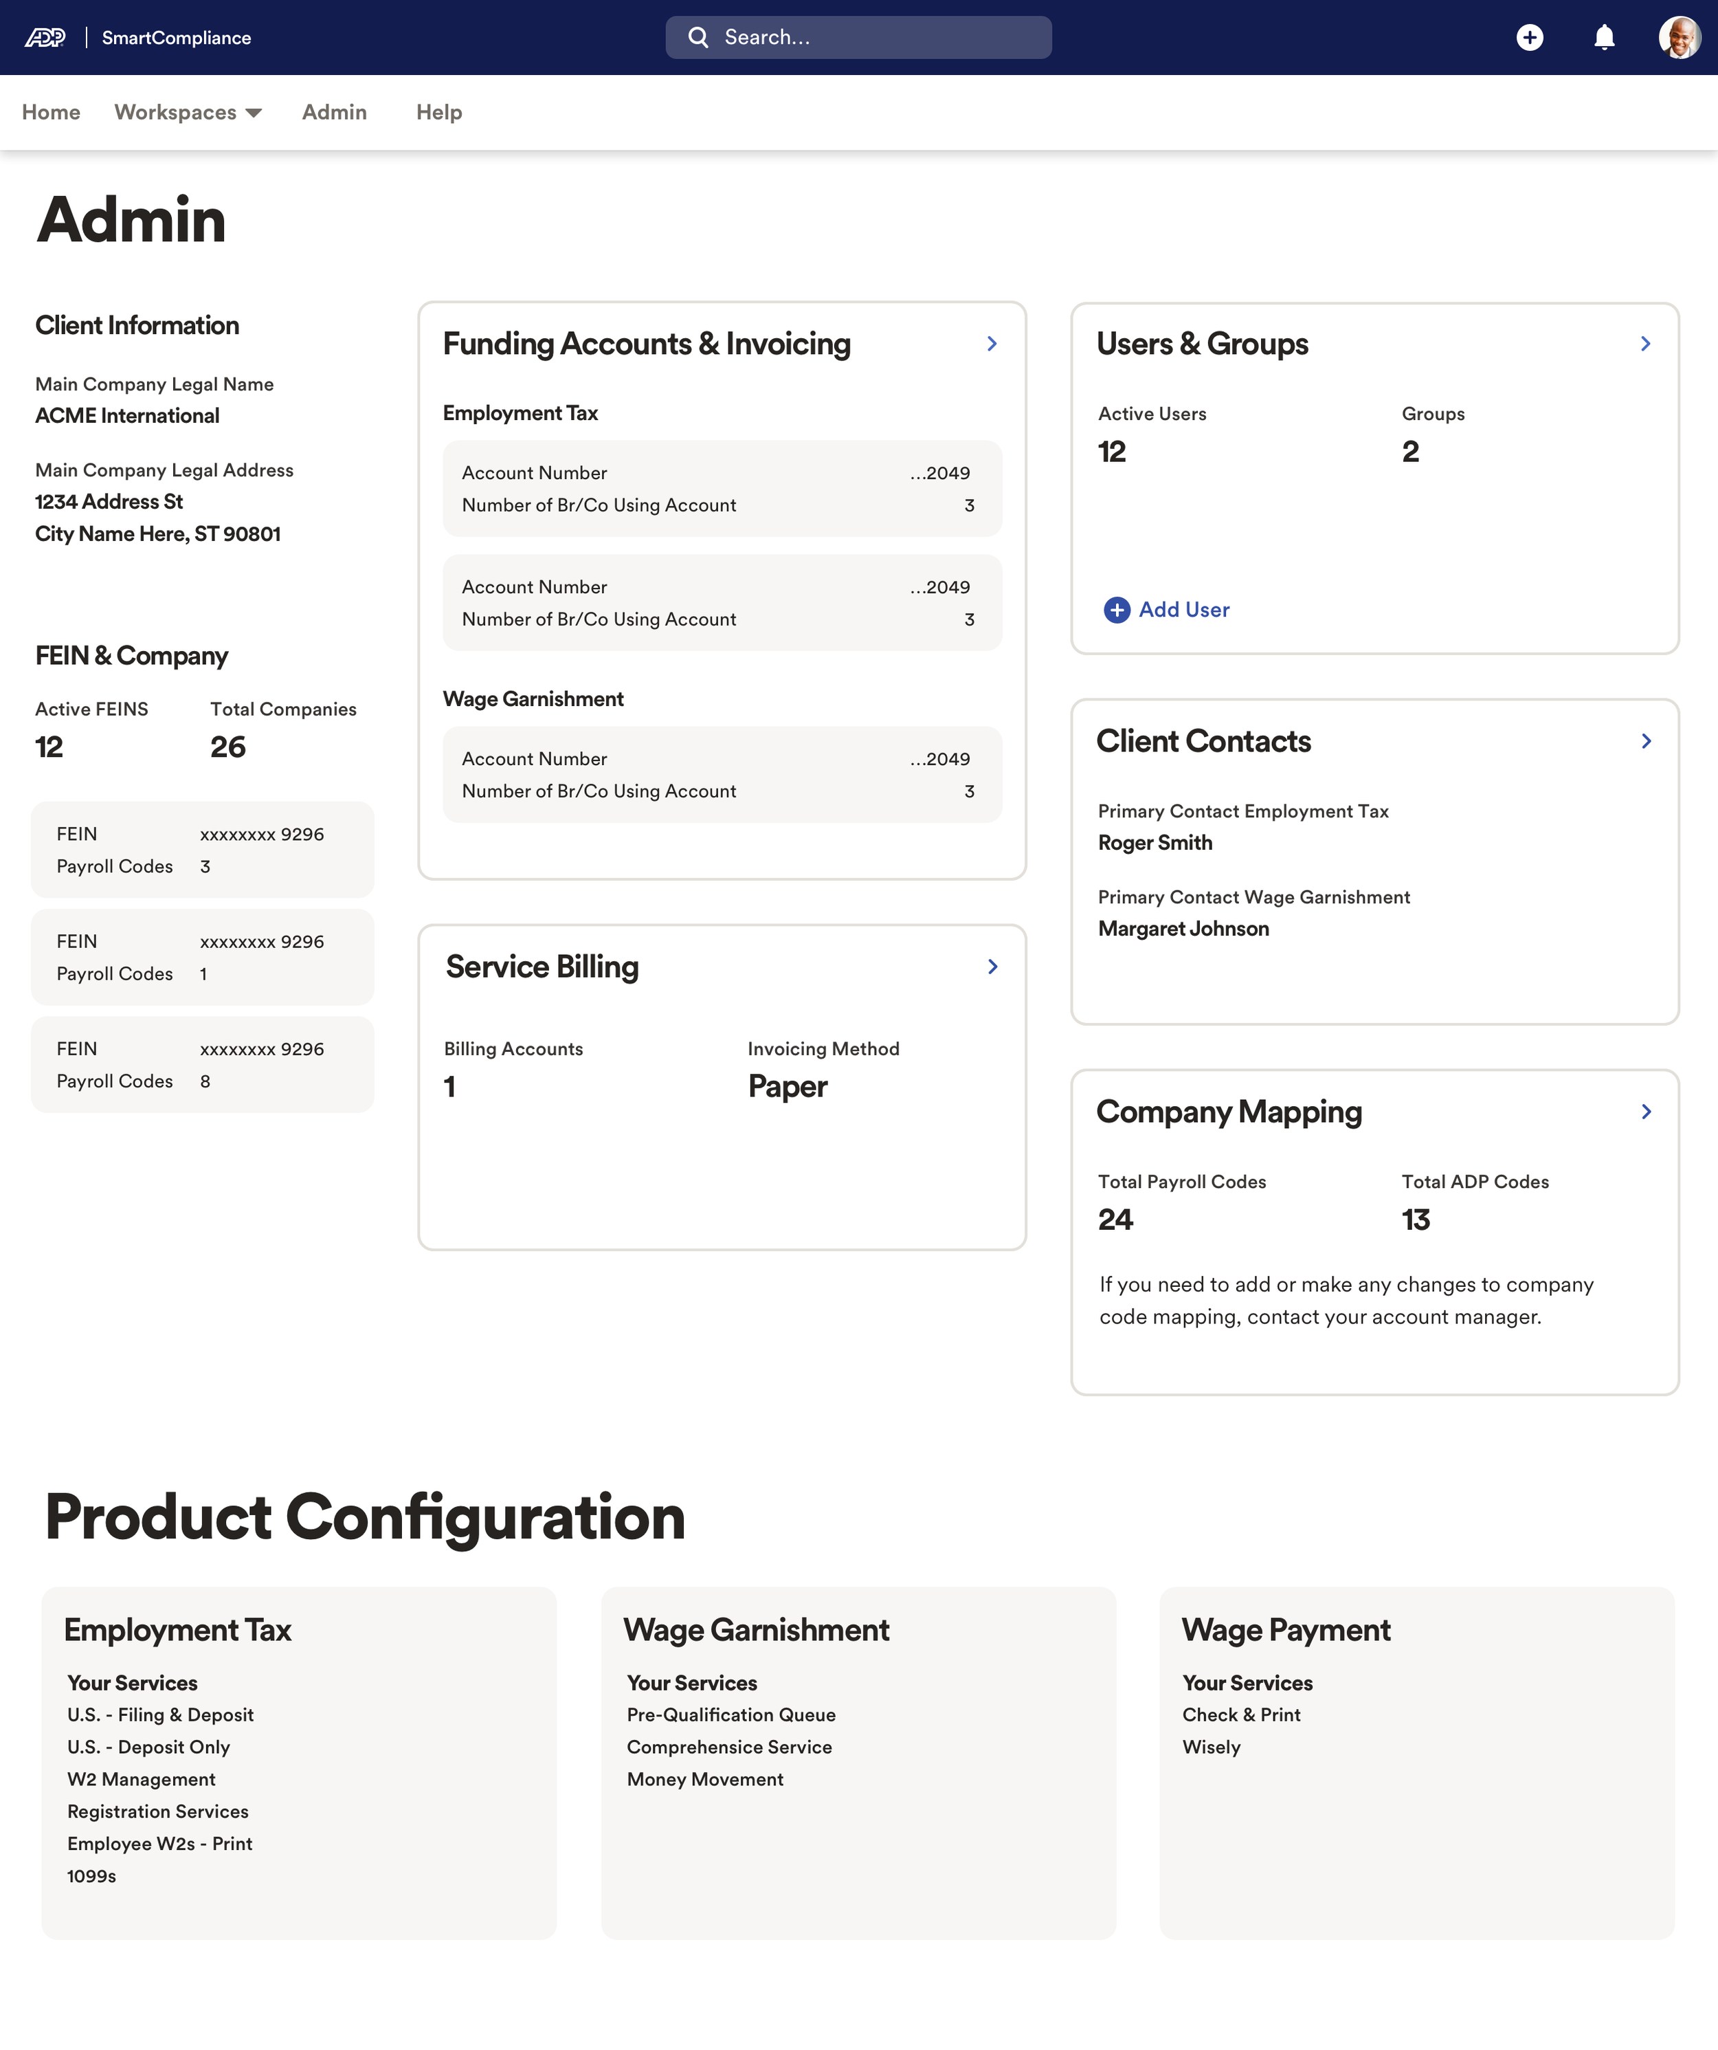The height and width of the screenshot is (2050, 1718).
Task: Expand the Workspaces dropdown menu
Action: 188,112
